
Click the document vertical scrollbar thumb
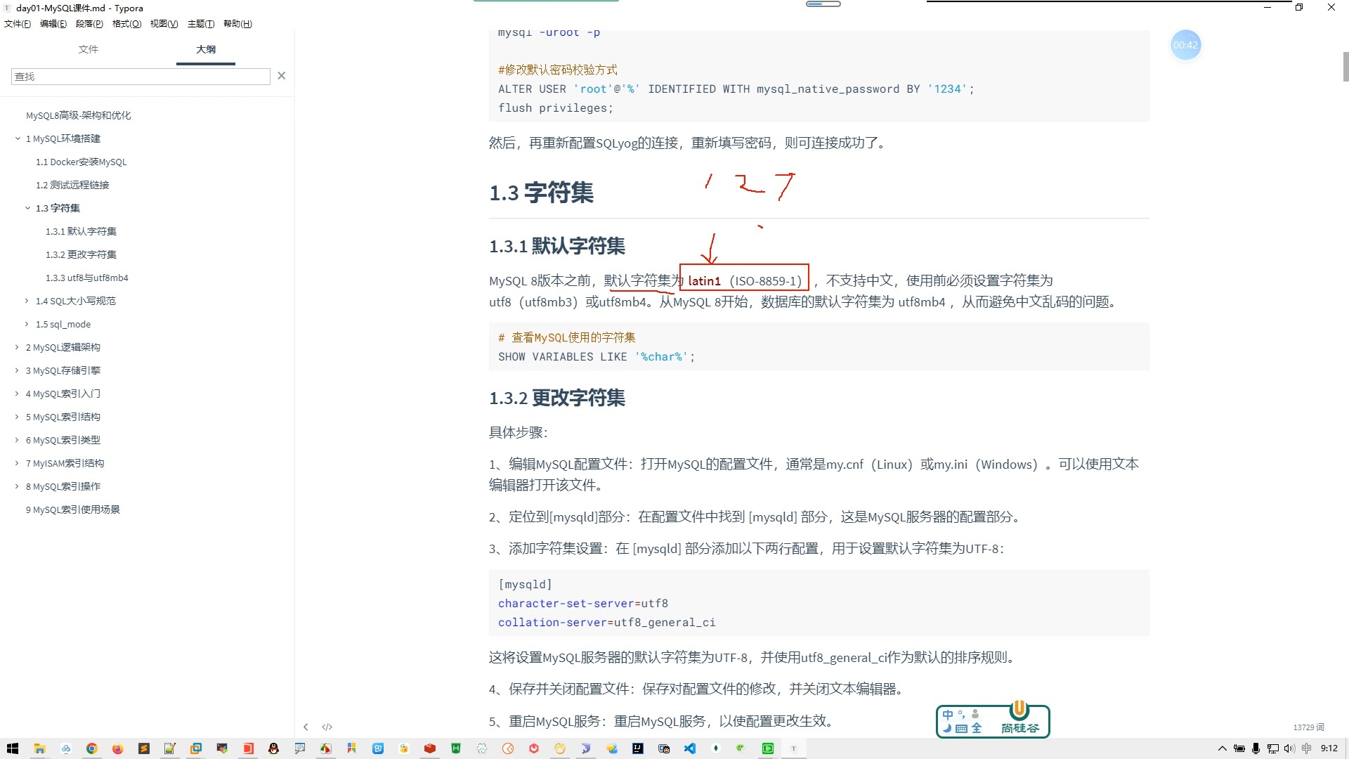(1345, 67)
